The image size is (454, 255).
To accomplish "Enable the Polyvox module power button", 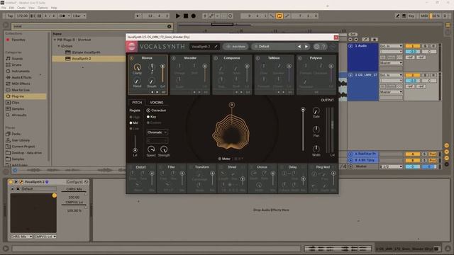I will 299,58.
